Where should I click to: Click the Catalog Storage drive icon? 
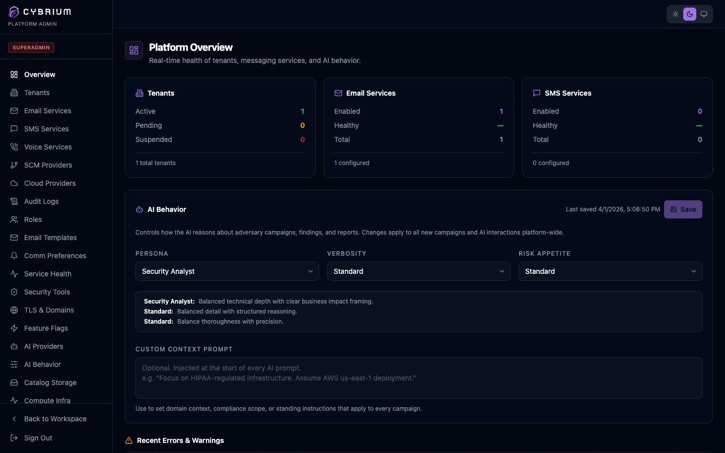(14, 383)
